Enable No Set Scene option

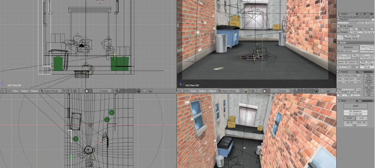tap(338, 26)
